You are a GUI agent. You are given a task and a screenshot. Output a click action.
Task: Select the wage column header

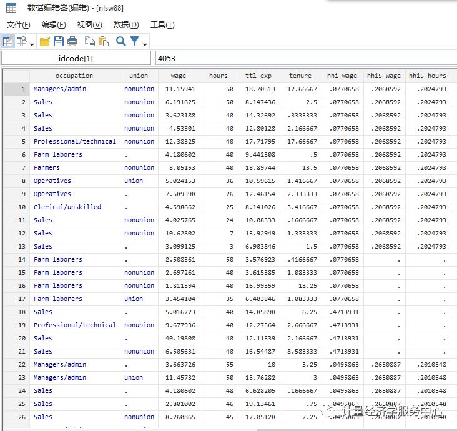178,76
